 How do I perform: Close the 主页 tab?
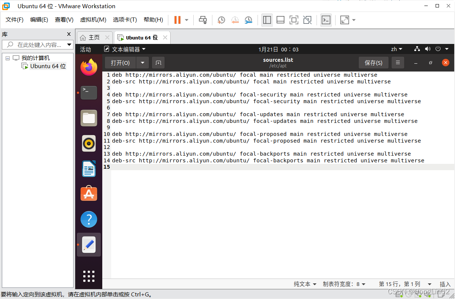(107, 38)
